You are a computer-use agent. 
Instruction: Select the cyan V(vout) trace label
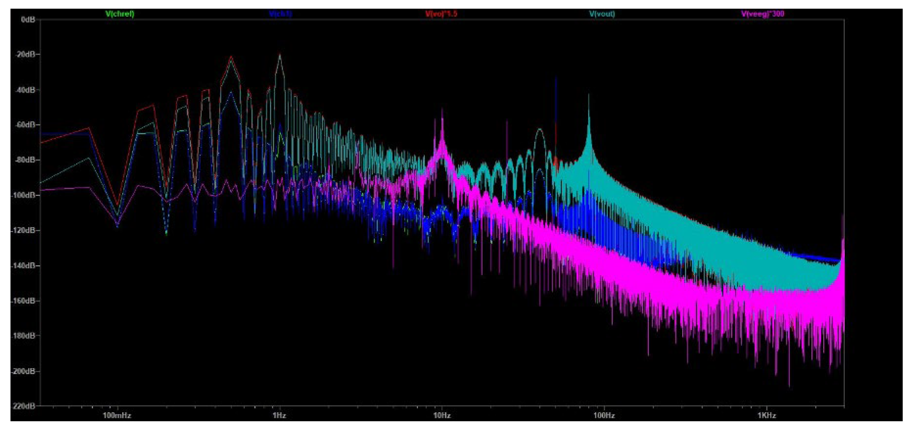(x=602, y=14)
